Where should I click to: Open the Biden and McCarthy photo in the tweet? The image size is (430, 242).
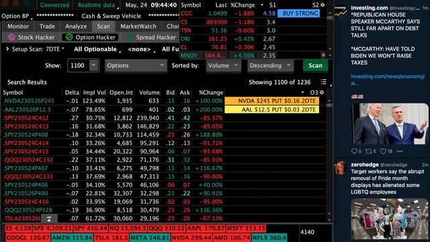[x=390, y=124]
